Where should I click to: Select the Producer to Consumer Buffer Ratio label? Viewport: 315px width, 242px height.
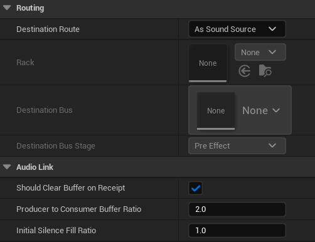[79, 209]
